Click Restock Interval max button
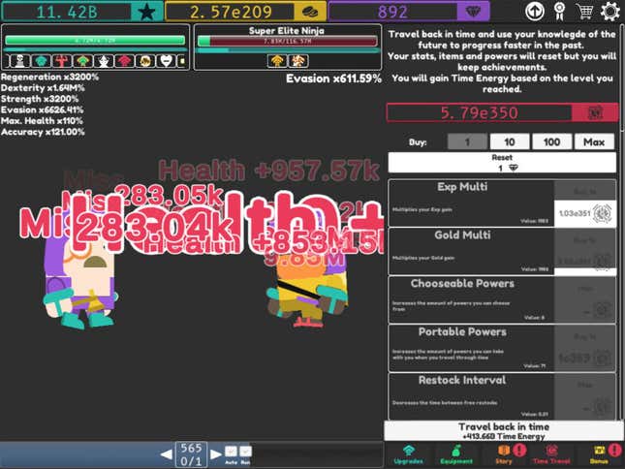This screenshot has height=469, width=625. 584,397
